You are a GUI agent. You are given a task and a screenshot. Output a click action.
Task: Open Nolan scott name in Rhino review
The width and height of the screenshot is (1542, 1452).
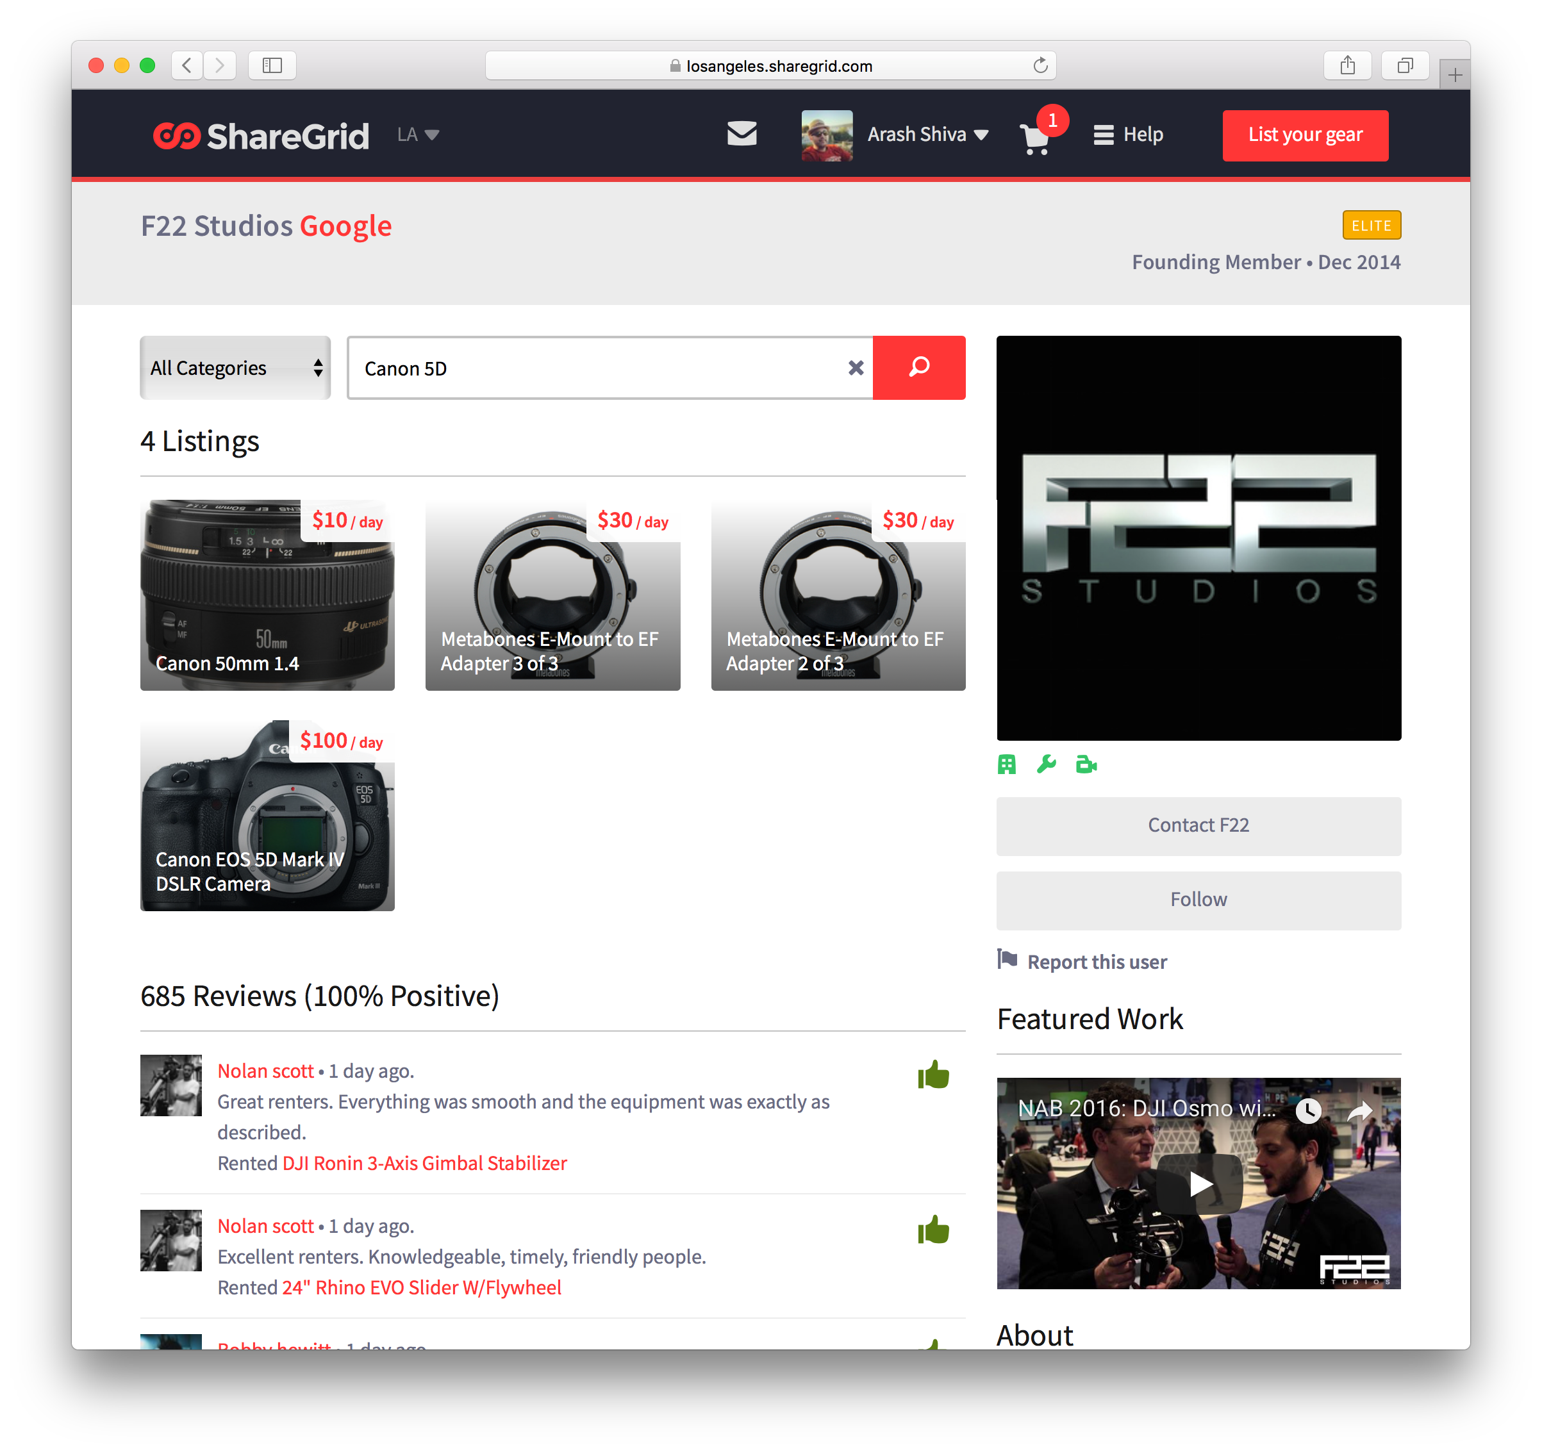(x=265, y=1226)
